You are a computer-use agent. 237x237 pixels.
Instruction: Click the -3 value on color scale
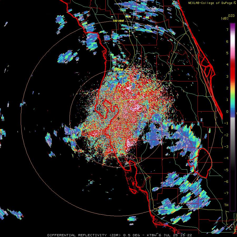(226, 147)
